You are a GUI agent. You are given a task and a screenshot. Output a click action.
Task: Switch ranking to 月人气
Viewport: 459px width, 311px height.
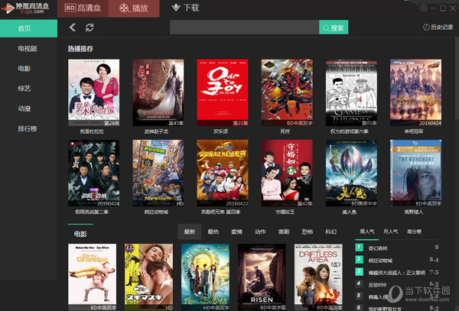click(x=390, y=232)
